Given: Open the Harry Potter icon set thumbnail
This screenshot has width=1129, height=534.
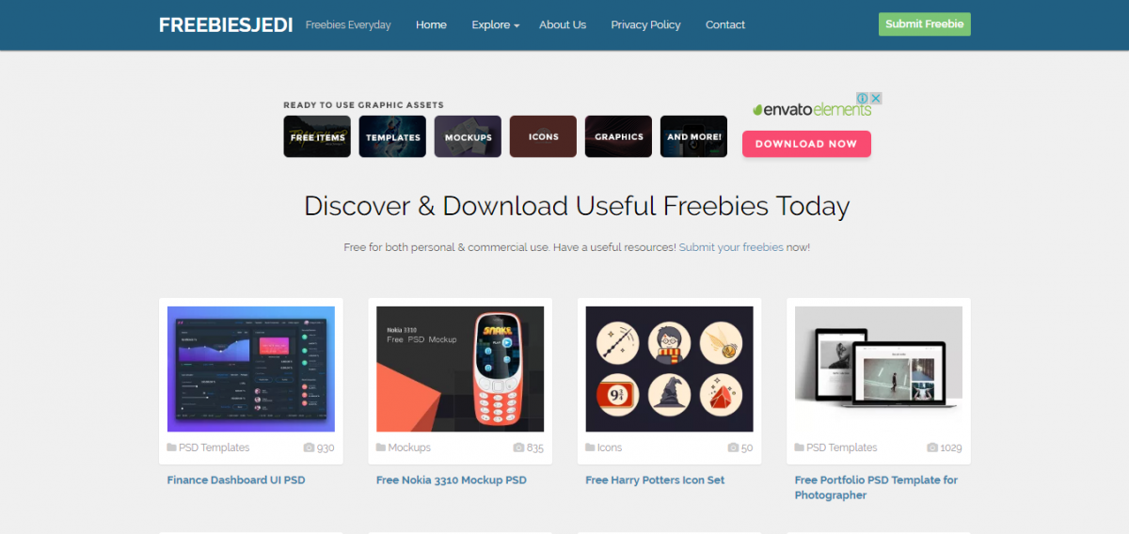Looking at the screenshot, I should (x=669, y=369).
